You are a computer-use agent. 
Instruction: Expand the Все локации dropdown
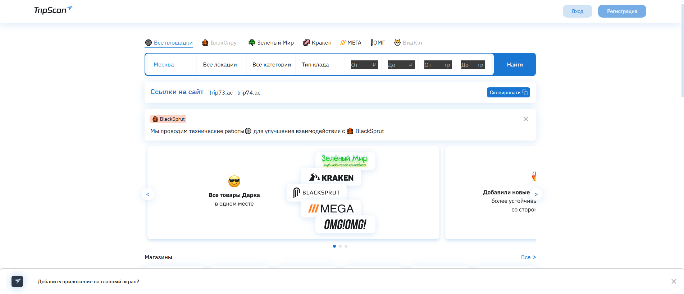222,65
